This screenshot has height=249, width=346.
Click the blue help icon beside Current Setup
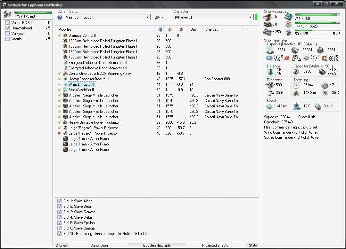click(x=60, y=17)
